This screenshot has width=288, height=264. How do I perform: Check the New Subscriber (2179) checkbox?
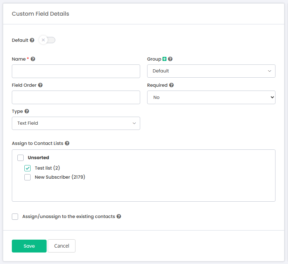27,177
